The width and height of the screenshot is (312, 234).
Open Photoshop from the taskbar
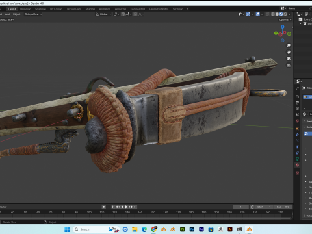[192, 229]
